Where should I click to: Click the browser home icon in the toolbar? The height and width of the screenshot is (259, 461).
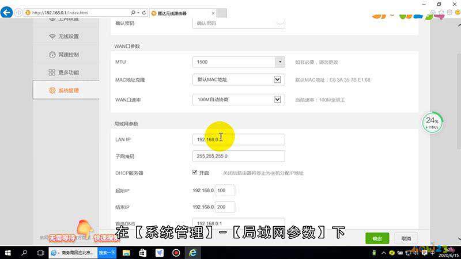tap(433, 12)
